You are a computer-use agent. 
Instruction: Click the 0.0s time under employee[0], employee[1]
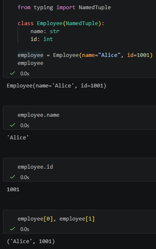coord(25,229)
